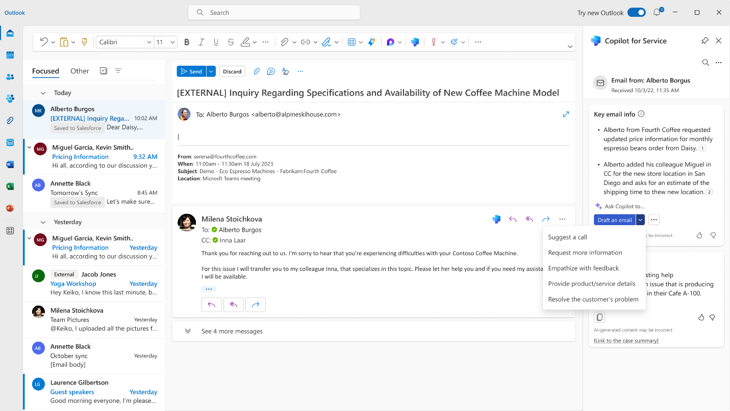Apply italic formatting to the email text
730x411 pixels.
point(201,42)
